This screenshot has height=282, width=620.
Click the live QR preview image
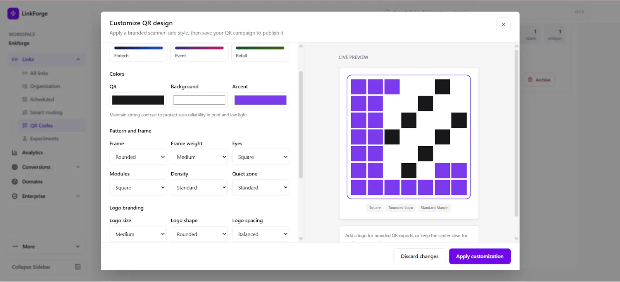(409, 137)
